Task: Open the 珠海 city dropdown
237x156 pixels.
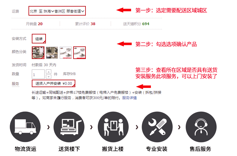Action: [x=49, y=11]
